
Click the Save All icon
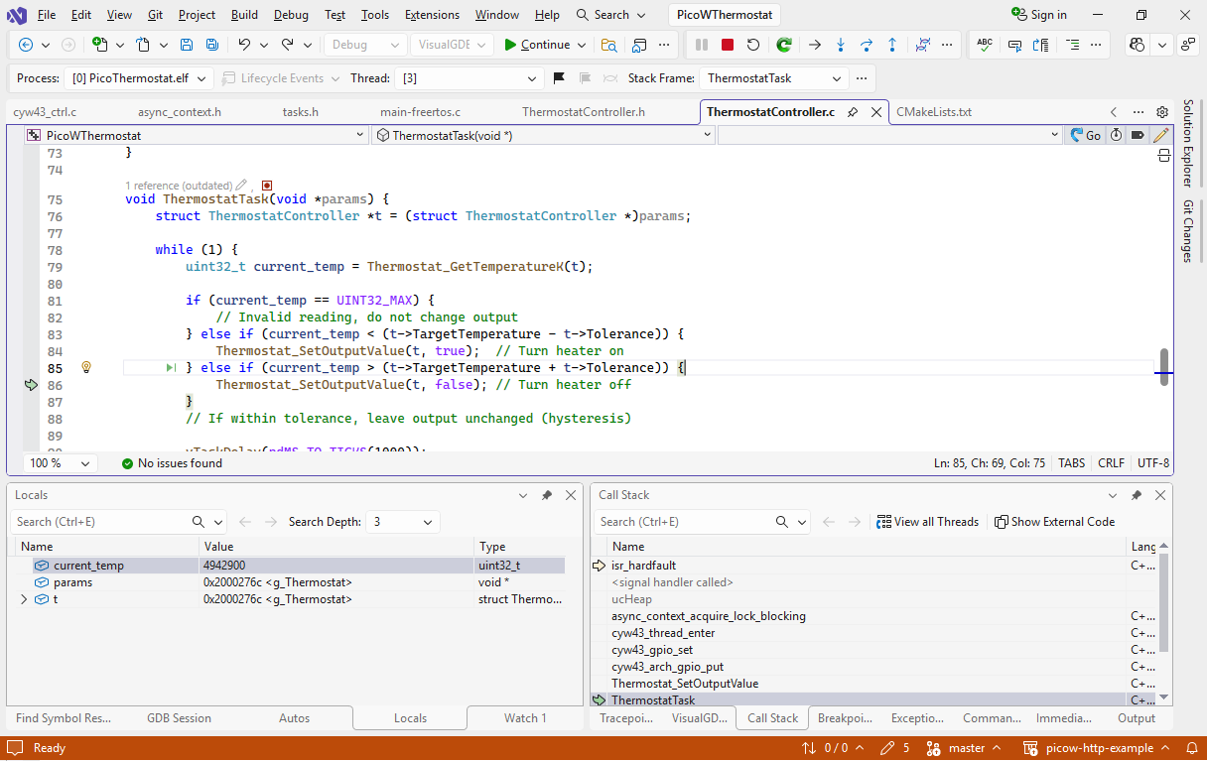click(212, 45)
